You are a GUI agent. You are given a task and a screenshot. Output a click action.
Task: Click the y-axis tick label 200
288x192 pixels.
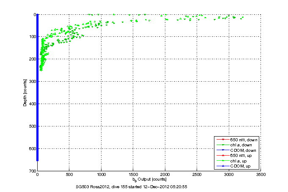click(33, 59)
